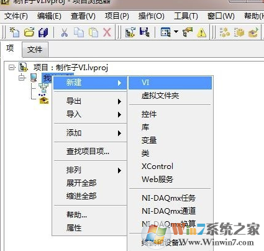Image resolution: width=264 pixels, height=251 pixels.
Task: Choose 缩进全部 in context menu
Action: coord(90,196)
